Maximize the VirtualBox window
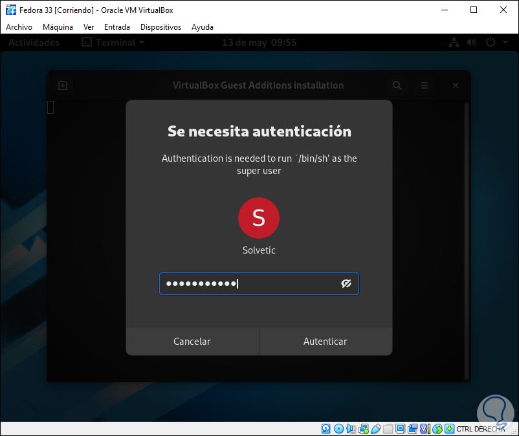 [x=474, y=10]
